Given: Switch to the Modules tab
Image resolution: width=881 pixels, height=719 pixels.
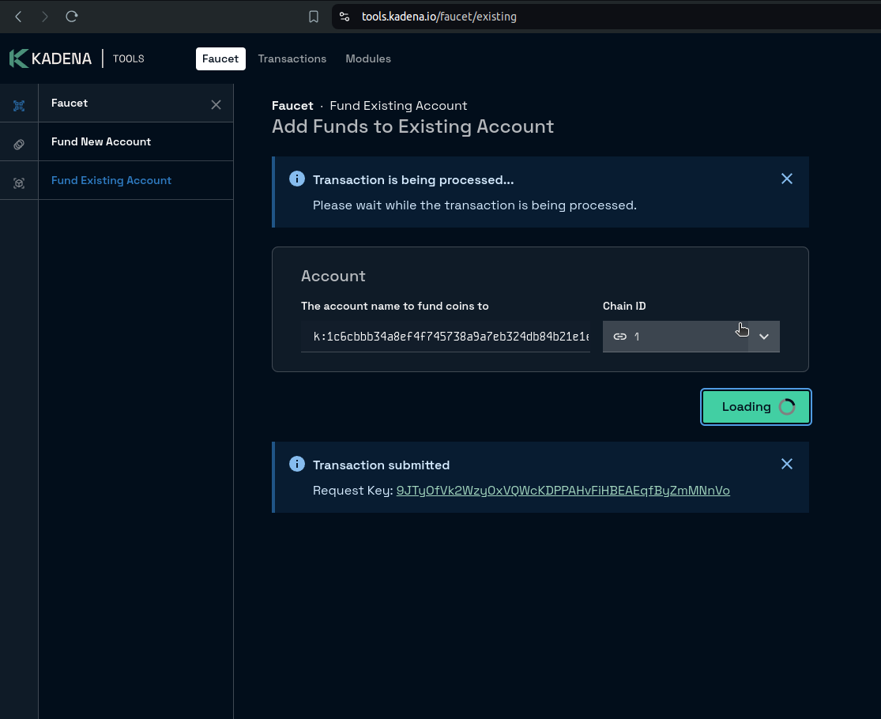Looking at the screenshot, I should point(368,59).
